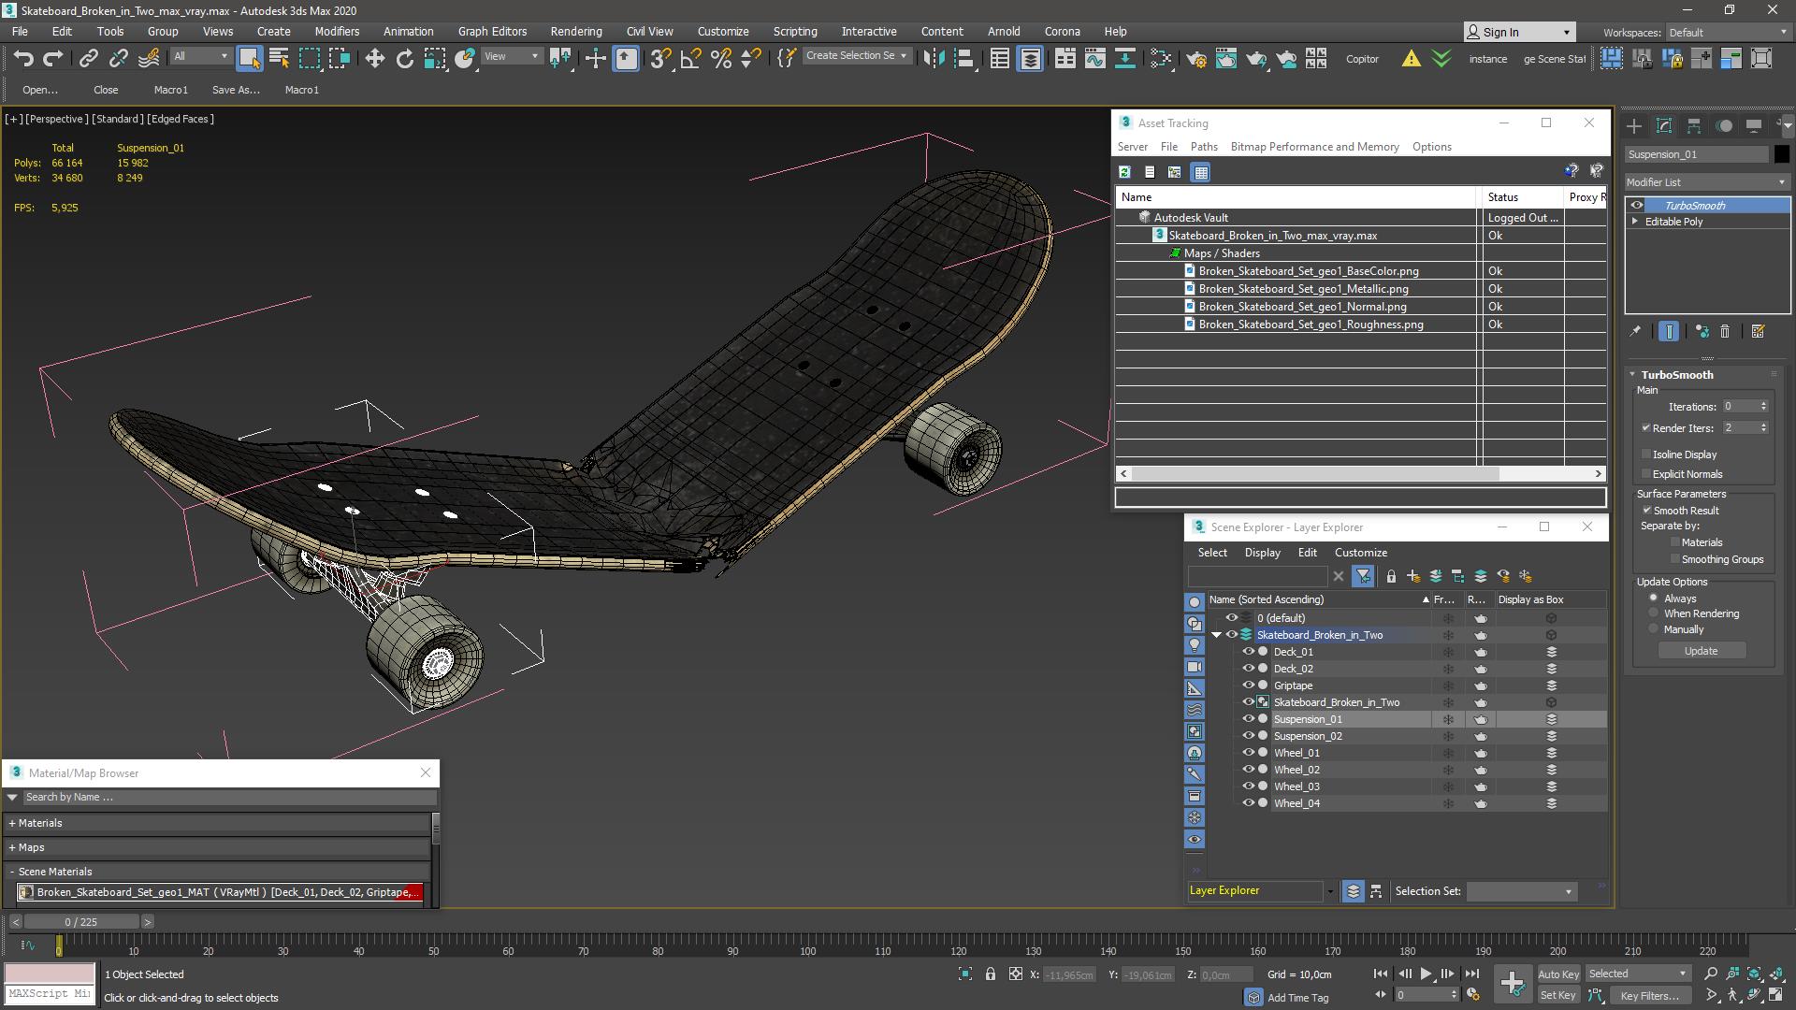Screen dimensions: 1796x1010
Task: Expand the Editable Poly modifier
Action: point(1635,222)
